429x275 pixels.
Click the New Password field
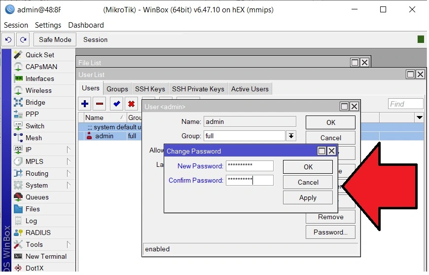[x=250, y=166]
